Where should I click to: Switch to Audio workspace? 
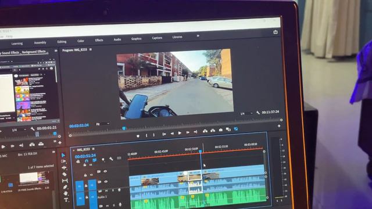click(x=117, y=39)
